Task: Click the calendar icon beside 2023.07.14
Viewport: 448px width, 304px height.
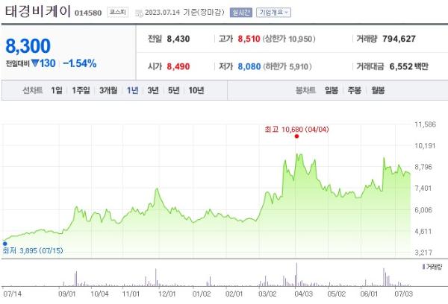Action: click(139, 13)
